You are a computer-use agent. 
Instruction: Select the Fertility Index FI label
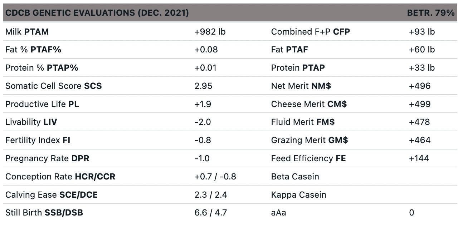pyautogui.click(x=38, y=140)
